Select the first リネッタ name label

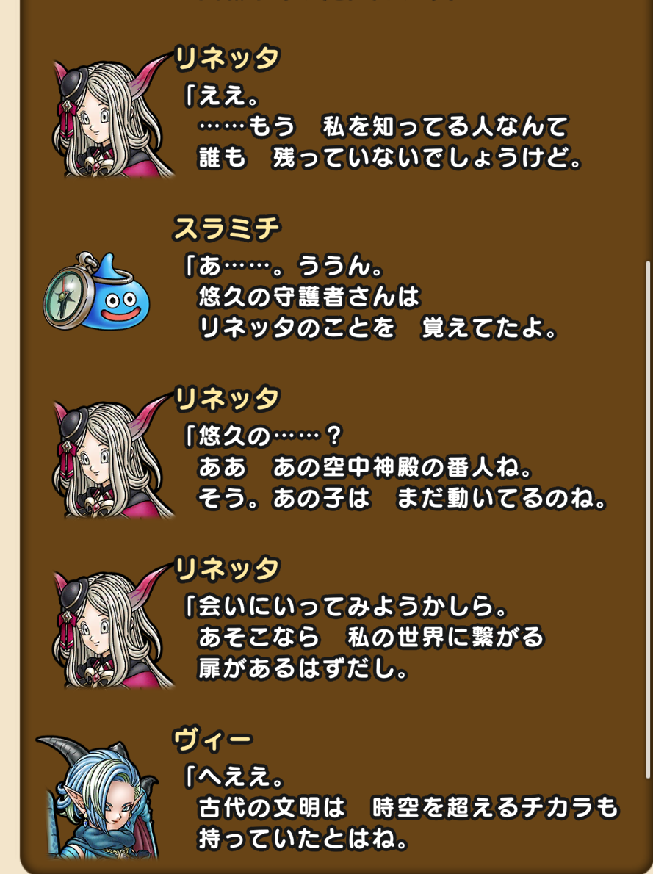(x=227, y=59)
